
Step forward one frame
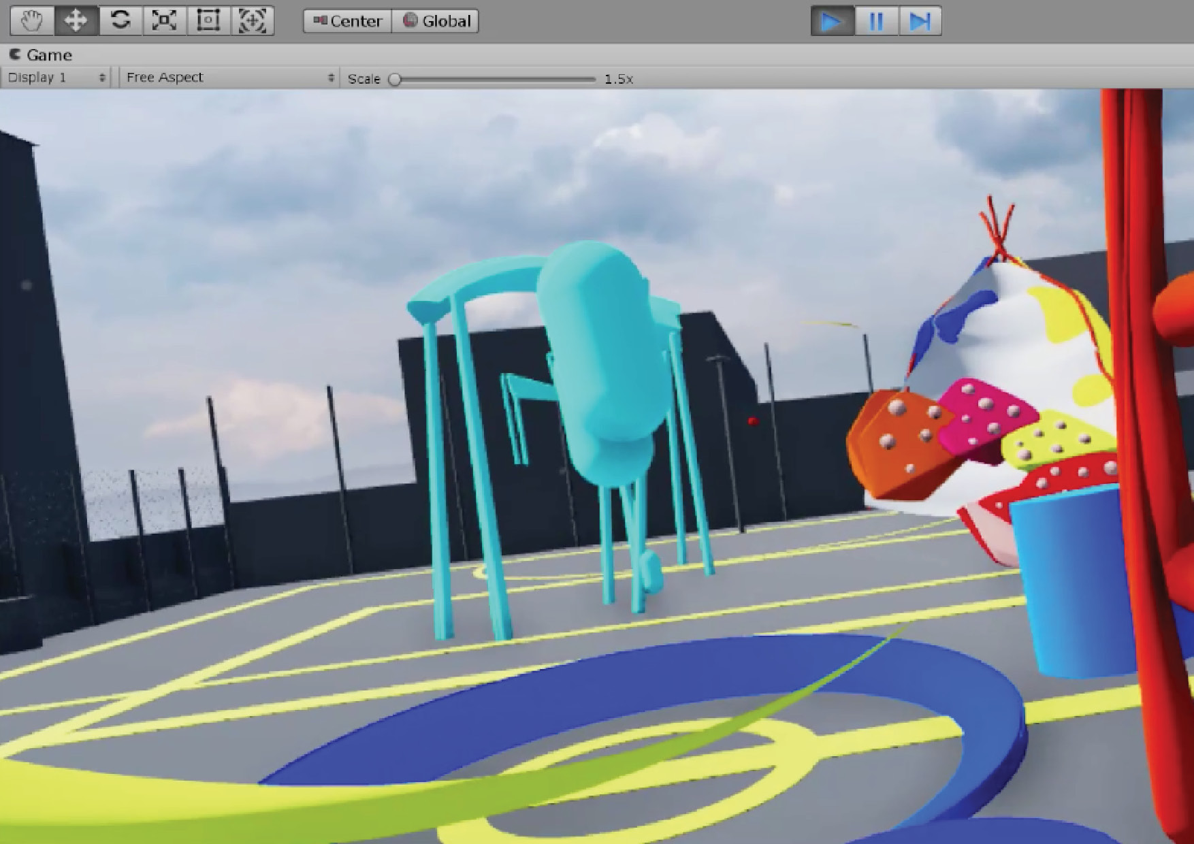[920, 21]
